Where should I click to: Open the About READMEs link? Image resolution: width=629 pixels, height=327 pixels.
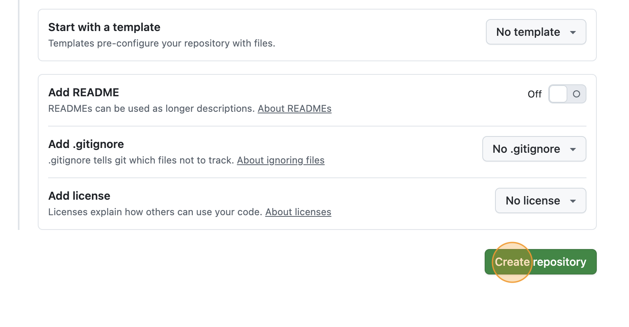pyautogui.click(x=295, y=109)
